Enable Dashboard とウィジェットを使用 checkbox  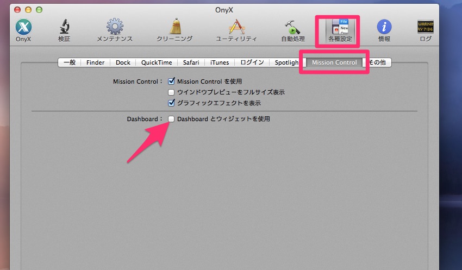tap(171, 118)
